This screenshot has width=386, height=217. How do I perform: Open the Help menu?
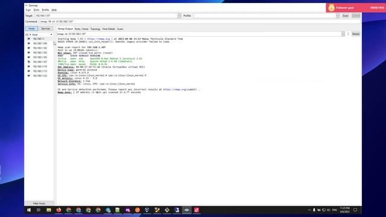[x=54, y=10]
